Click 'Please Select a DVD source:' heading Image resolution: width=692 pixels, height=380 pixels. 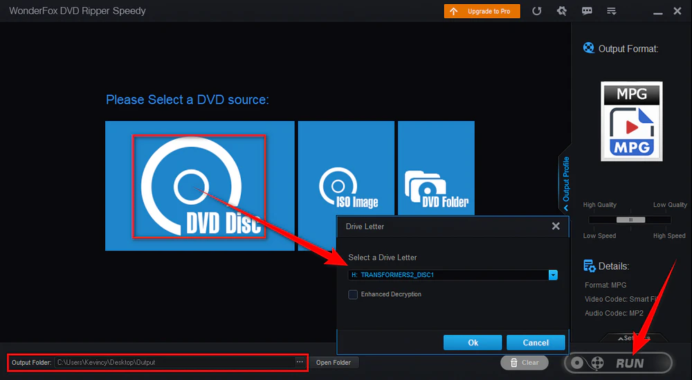[x=187, y=100]
